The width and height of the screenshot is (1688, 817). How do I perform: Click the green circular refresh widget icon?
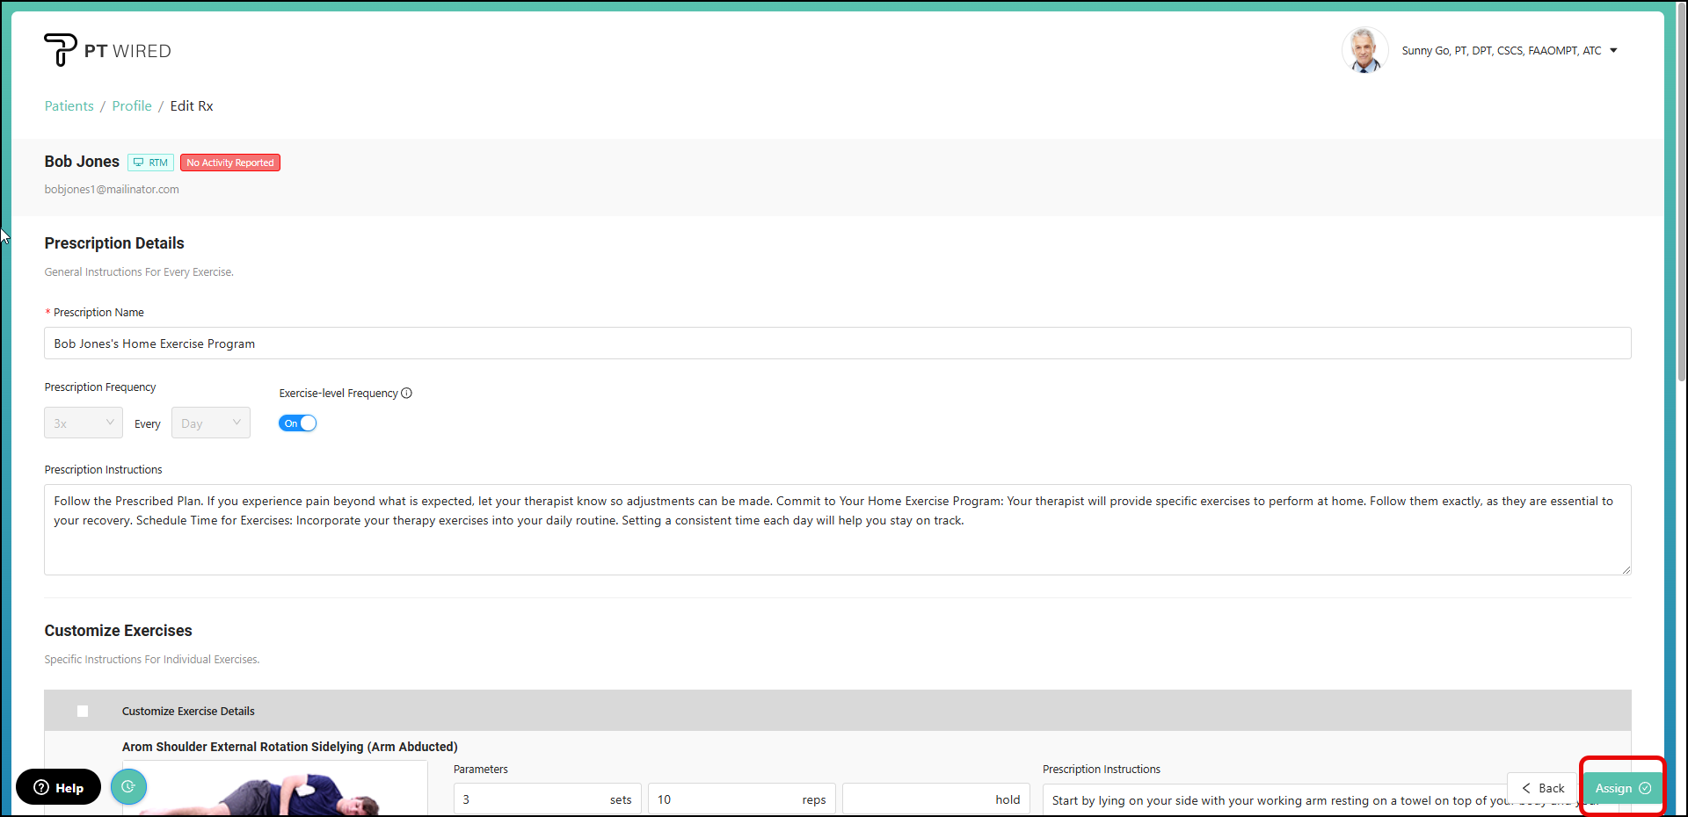[x=128, y=787]
